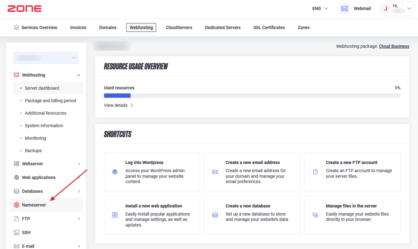Open the server selector dropdown in sidebar
Image resolution: width=418 pixels, height=249 pixels.
pyautogui.click(x=46, y=58)
